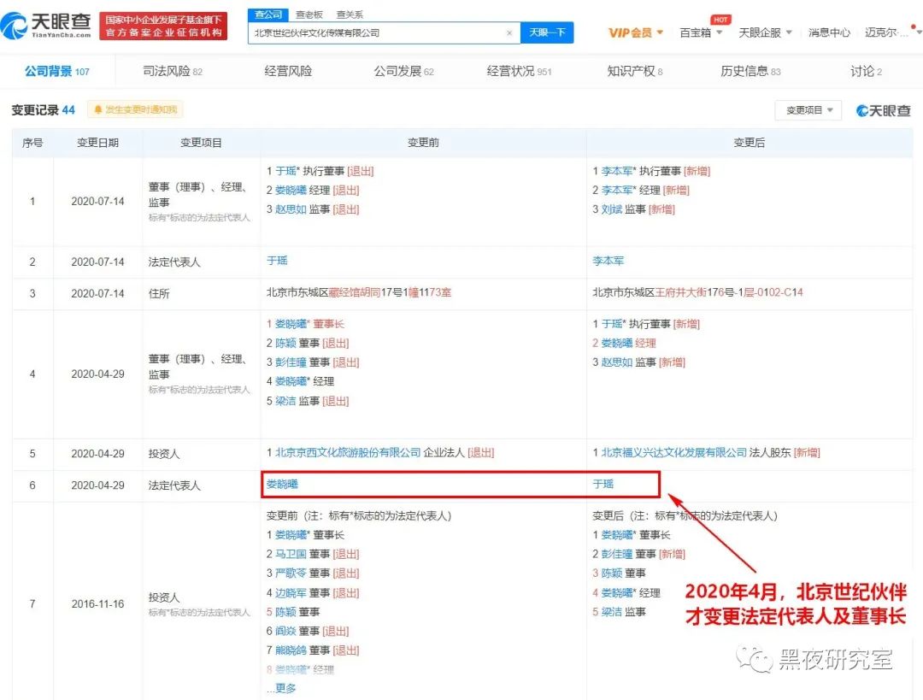Image resolution: width=923 pixels, height=700 pixels.
Task: Expand the 变更项目 filter dropdown
Action: 808,110
